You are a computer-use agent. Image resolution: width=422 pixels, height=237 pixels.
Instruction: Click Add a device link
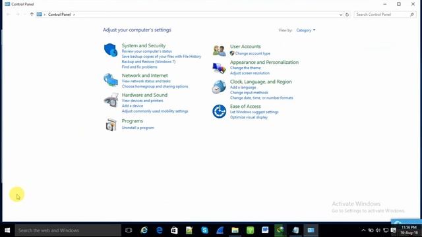tap(133, 106)
